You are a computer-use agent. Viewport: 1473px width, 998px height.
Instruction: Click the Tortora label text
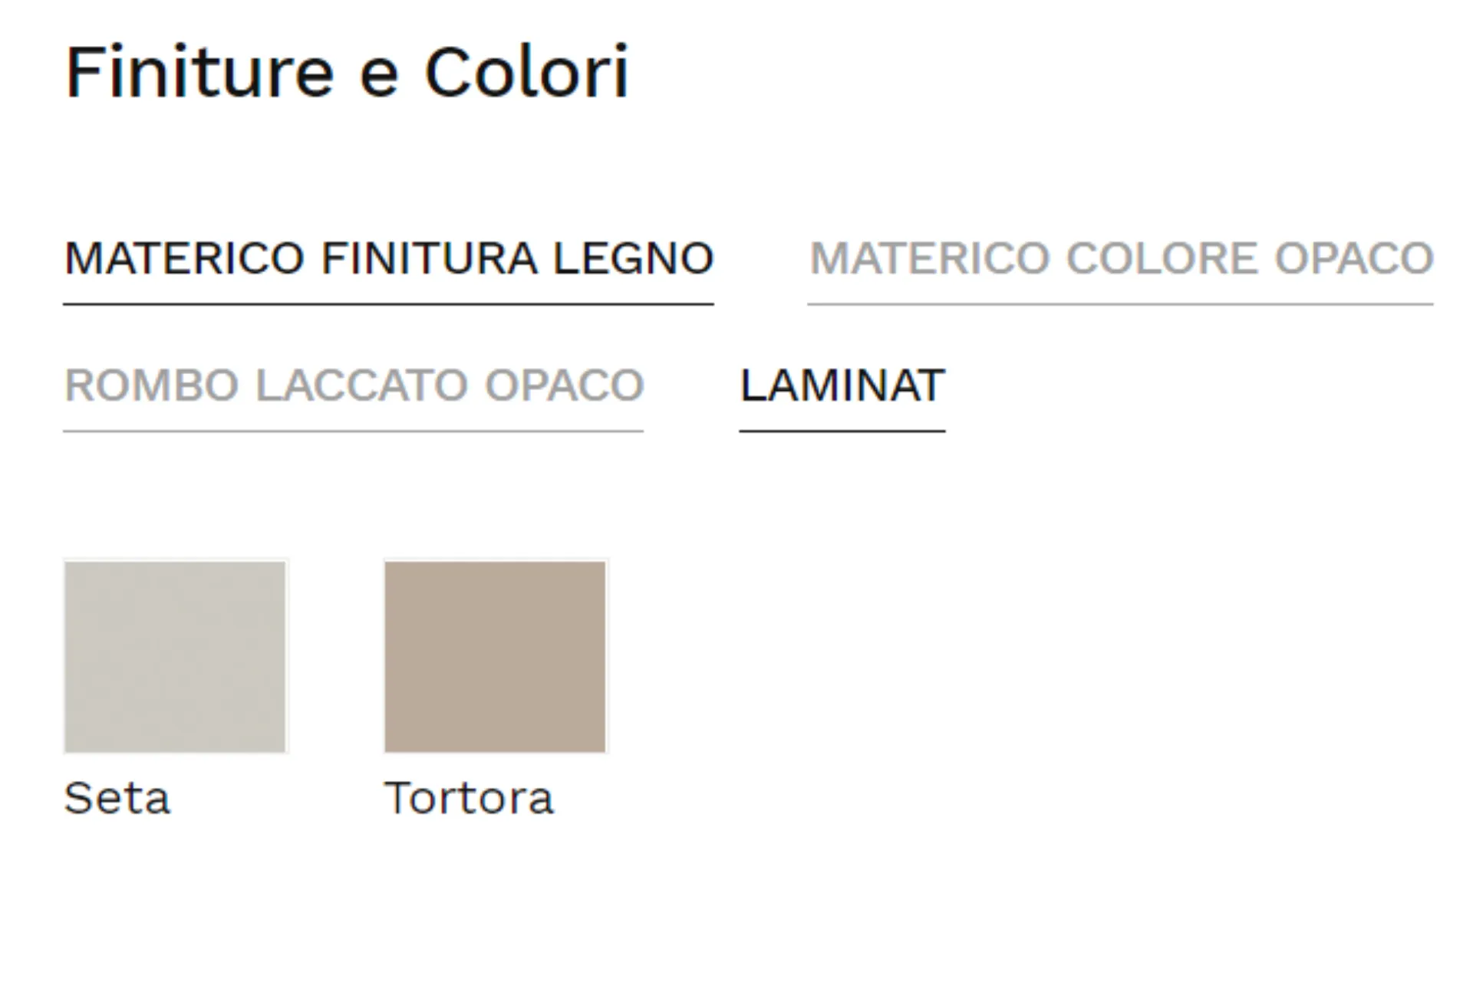click(468, 799)
